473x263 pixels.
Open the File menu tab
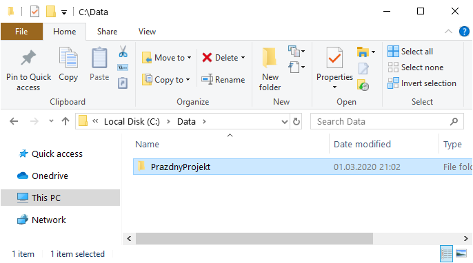tap(21, 32)
